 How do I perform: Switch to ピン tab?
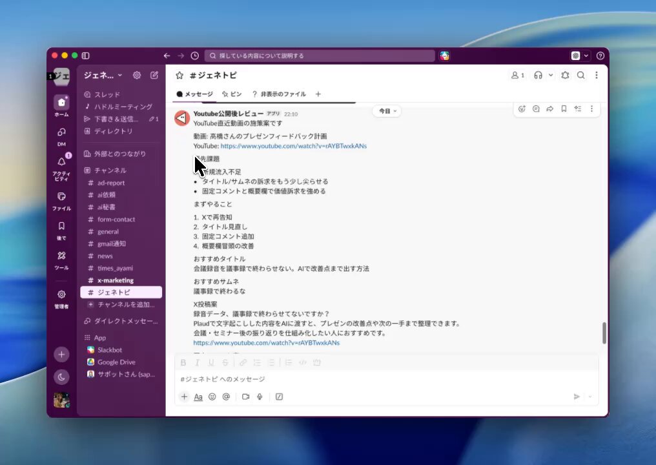[x=232, y=94]
